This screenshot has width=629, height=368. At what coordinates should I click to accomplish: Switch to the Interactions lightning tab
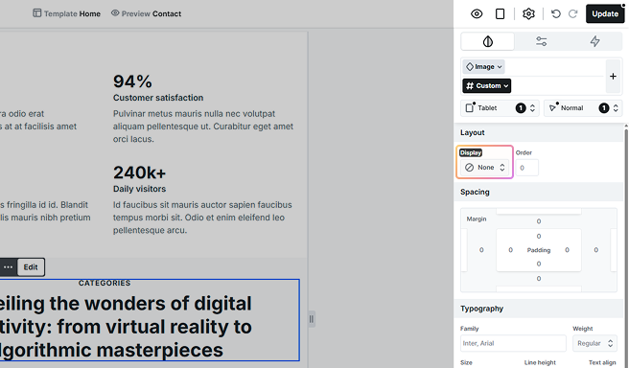point(594,41)
